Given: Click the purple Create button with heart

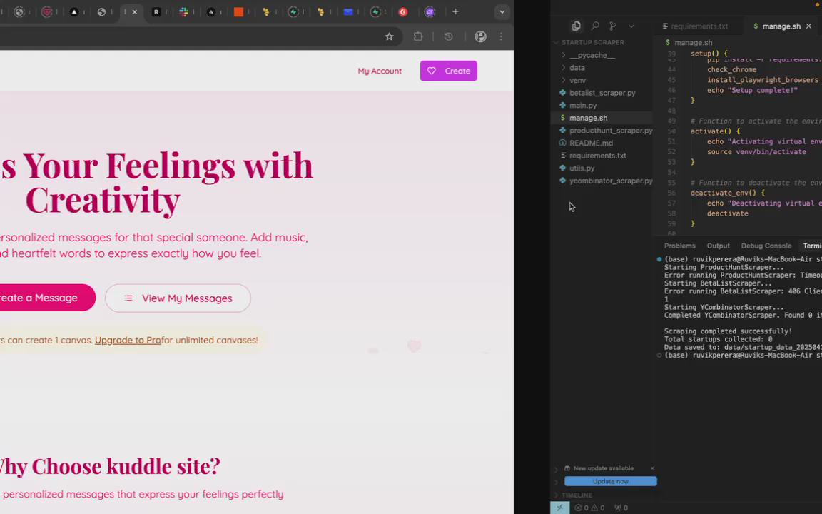Looking at the screenshot, I should point(448,71).
